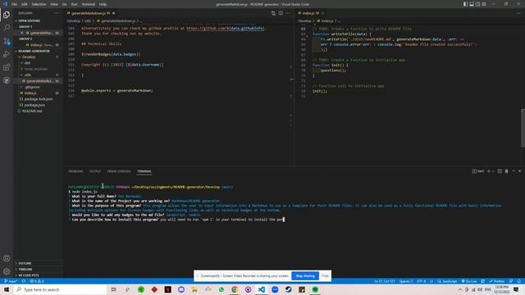
Task: Click UTF-8 encoding in status bar
Action: click(x=421, y=281)
